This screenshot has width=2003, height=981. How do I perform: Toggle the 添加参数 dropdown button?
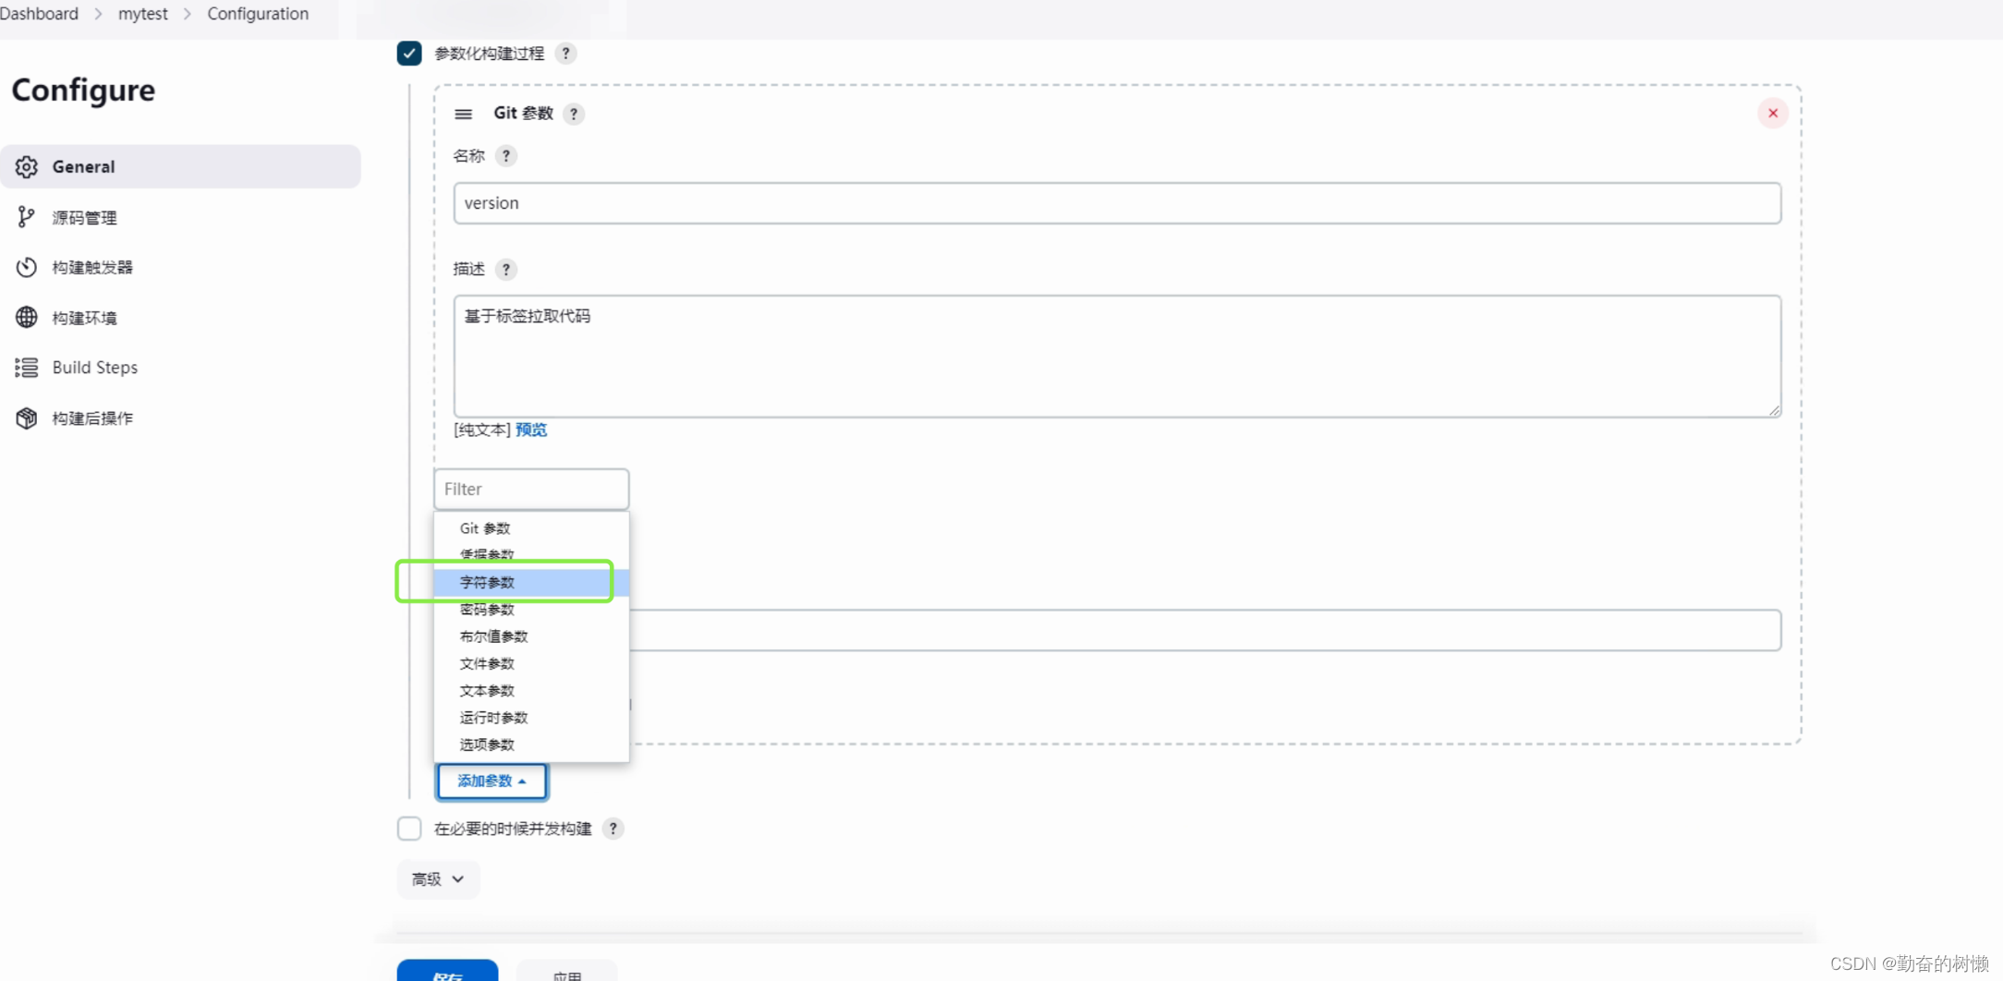(492, 781)
